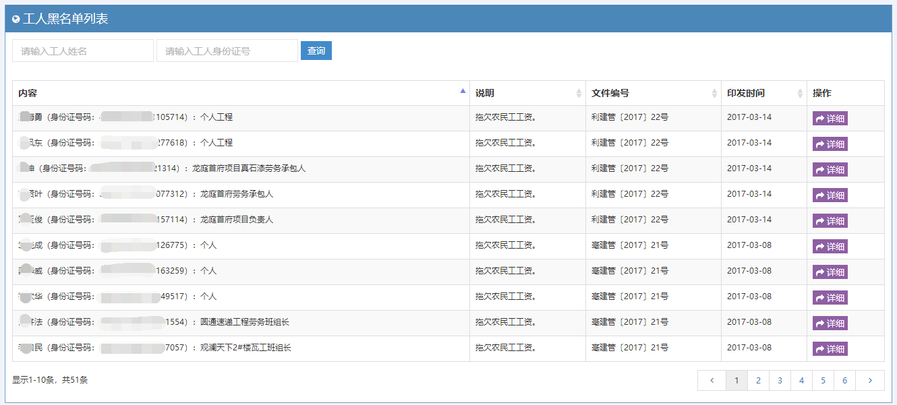
Task: Sort table by 印发时间 column sort icon
Action: coord(800,94)
